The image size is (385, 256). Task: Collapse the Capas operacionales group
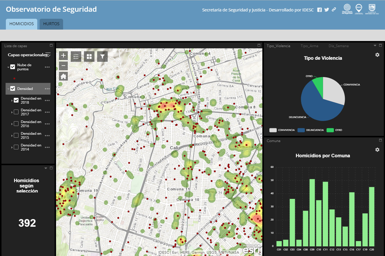click(x=47, y=55)
